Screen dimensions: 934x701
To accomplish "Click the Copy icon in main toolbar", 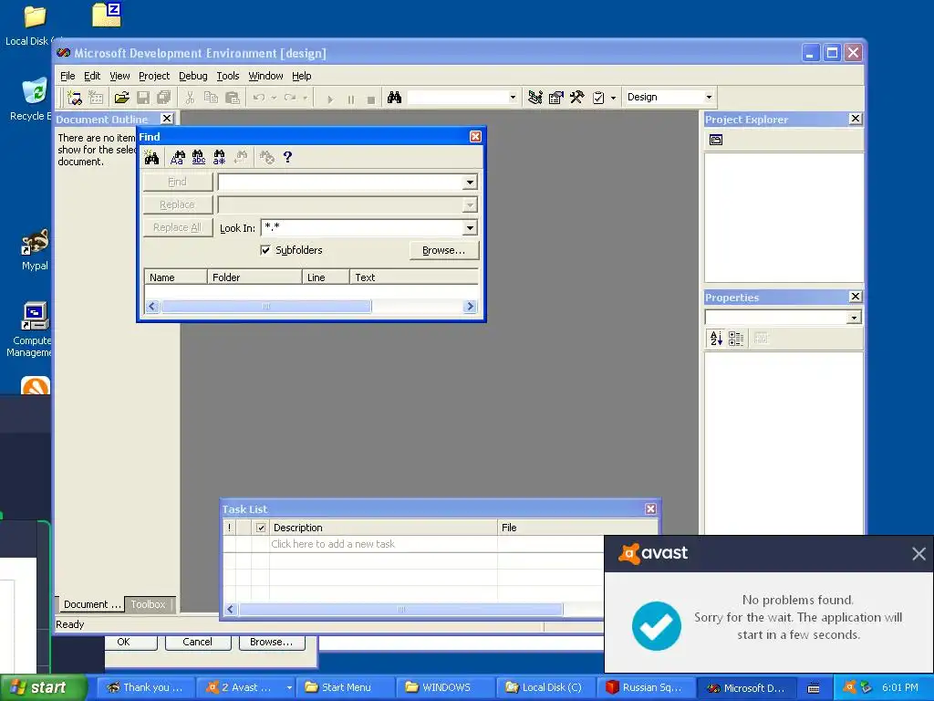I will pos(211,98).
